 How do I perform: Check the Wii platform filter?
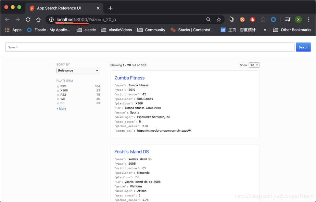click(58, 99)
